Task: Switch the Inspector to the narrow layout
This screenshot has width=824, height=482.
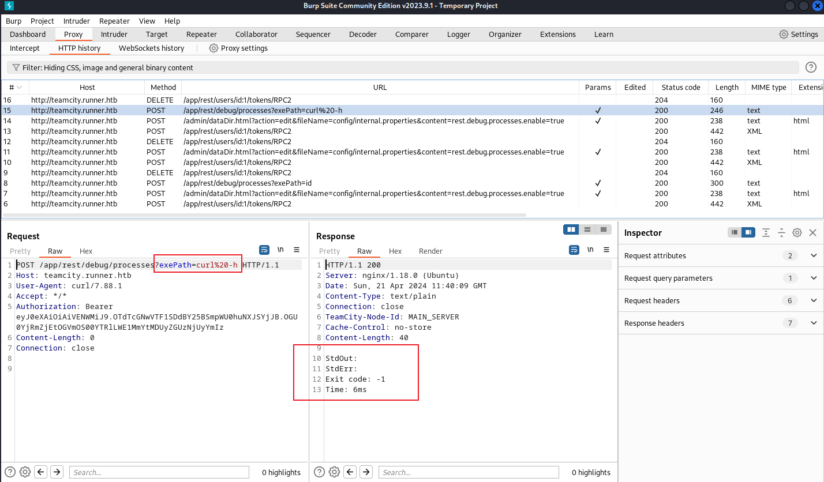Action: click(x=735, y=232)
